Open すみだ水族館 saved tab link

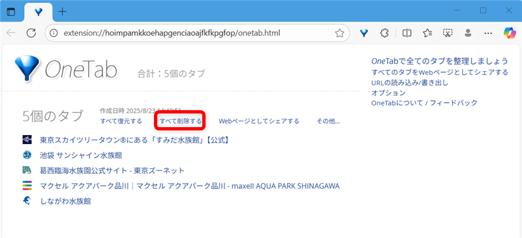135,140
